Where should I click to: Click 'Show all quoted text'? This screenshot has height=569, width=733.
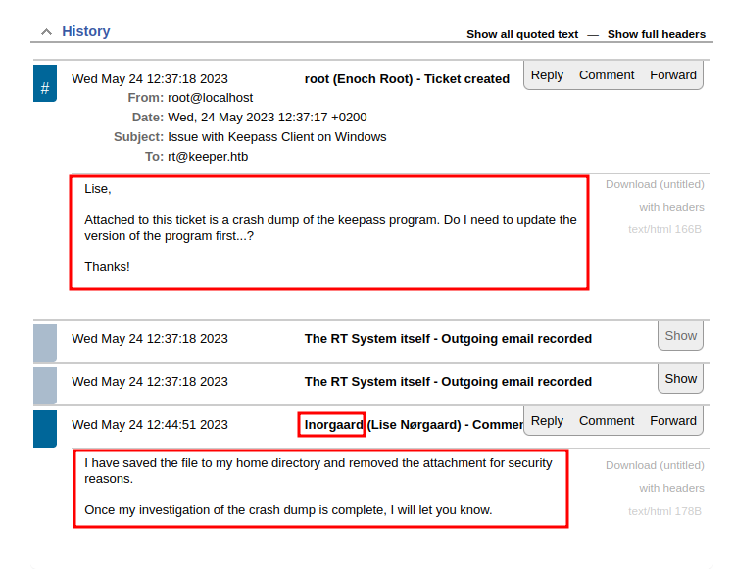(522, 34)
